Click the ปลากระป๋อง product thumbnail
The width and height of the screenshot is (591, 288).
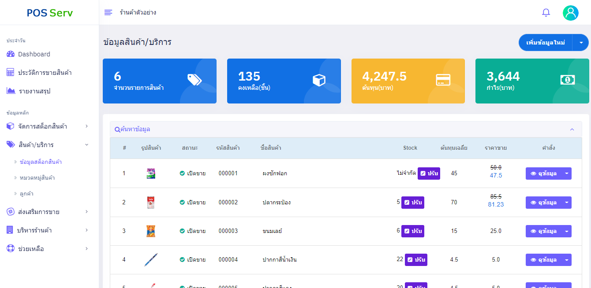(151, 203)
